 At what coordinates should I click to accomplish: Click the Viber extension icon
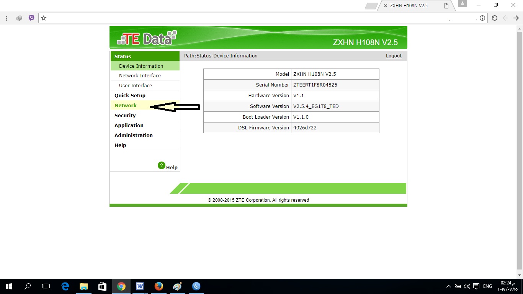(x=31, y=18)
